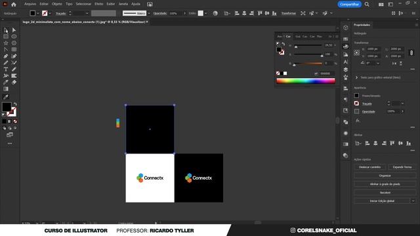This screenshot has width=420, height=236.
Task: Choose the Ellipse tool
Action: click(14, 37)
